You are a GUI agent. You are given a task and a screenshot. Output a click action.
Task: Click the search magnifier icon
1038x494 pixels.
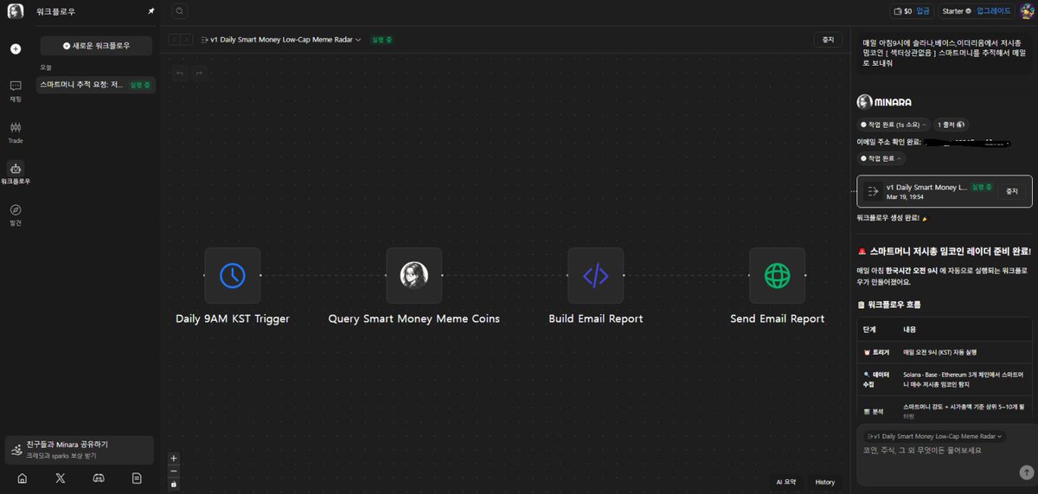click(179, 11)
